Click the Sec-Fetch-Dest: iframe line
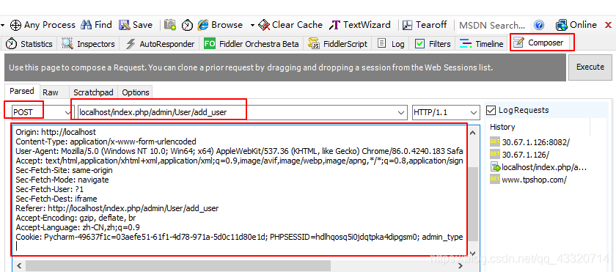The height and width of the screenshot is (272, 616). [56, 199]
